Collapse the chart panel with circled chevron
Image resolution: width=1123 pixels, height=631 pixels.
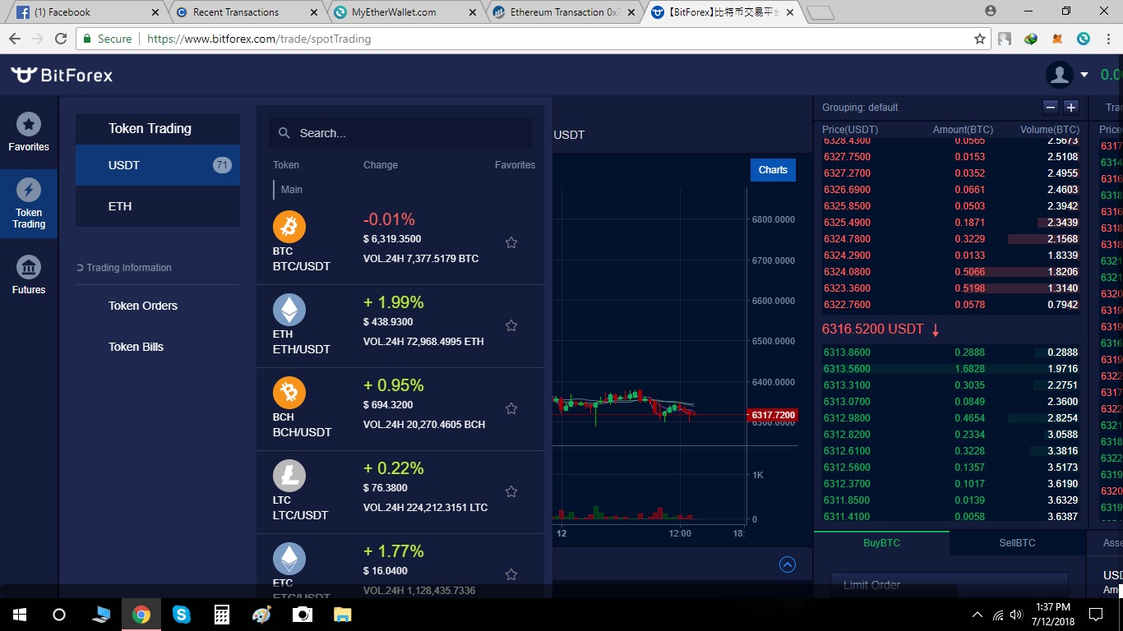(788, 564)
